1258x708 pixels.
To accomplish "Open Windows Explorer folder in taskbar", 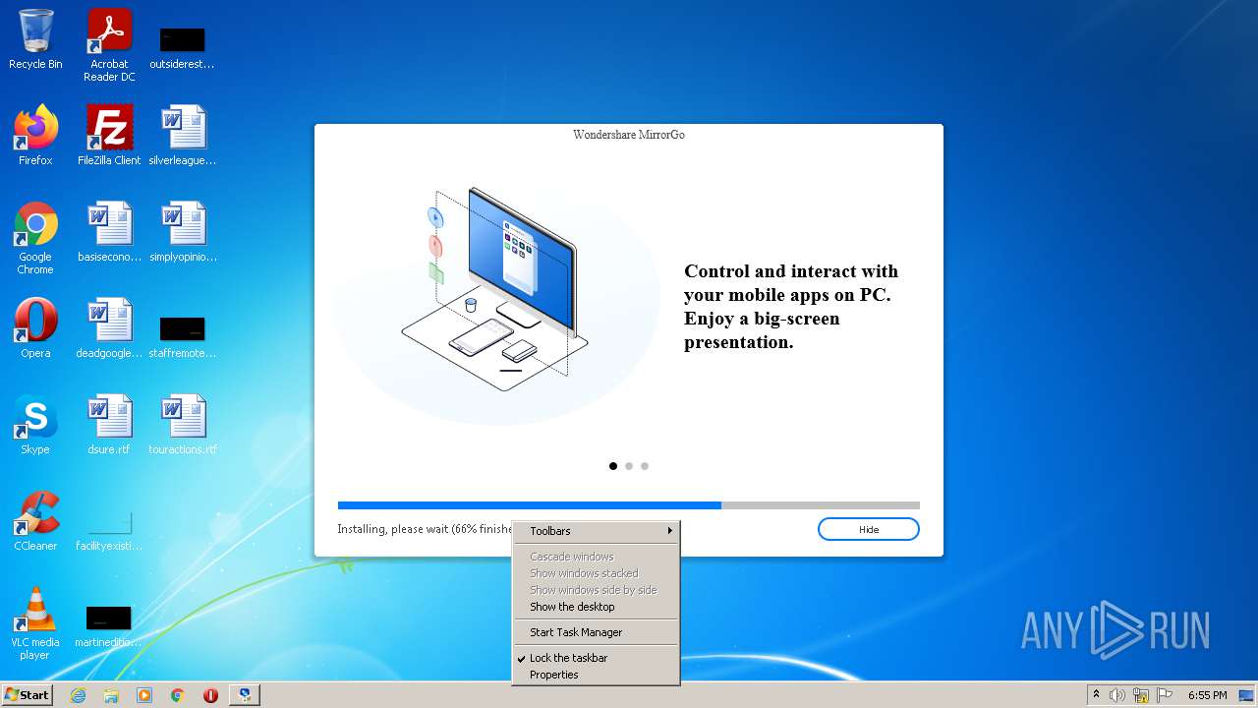I will tap(111, 695).
